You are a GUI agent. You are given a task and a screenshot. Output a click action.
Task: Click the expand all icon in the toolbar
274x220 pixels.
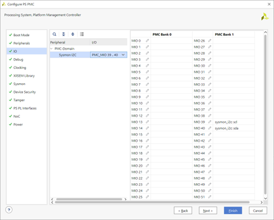click(x=73, y=34)
